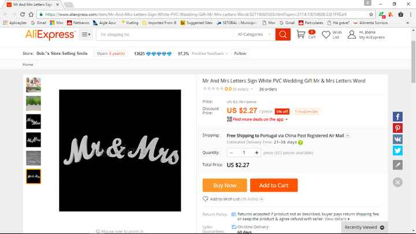Click the orange search magnifier button

[283, 35]
